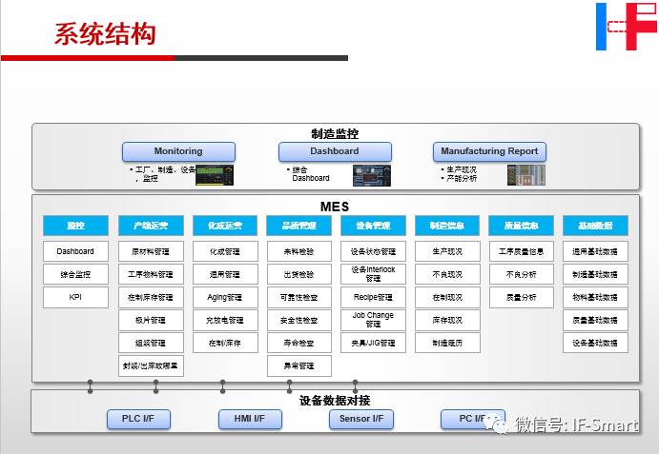Viewport: 659px width, 454px height.
Task: Select the blue Dashboard button in 制造监控
Action: (335, 151)
